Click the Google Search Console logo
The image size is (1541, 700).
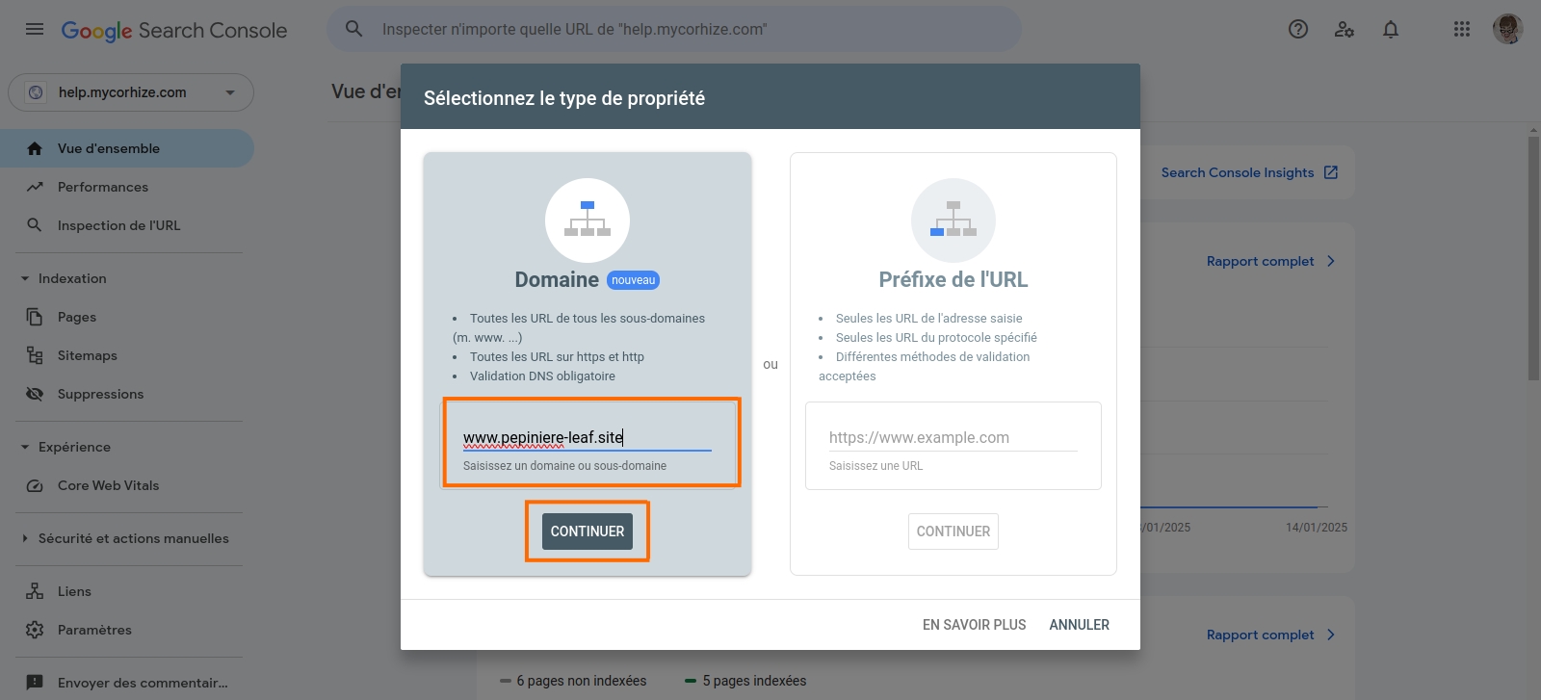click(174, 30)
